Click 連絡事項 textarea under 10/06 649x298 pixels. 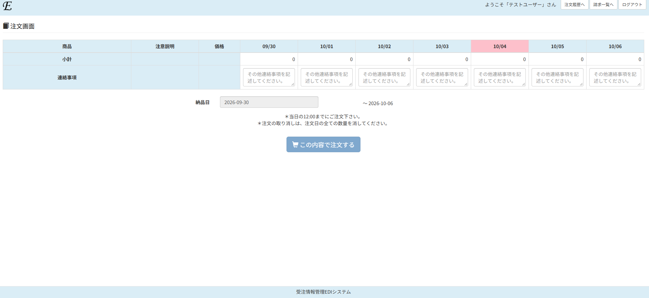(x=615, y=77)
